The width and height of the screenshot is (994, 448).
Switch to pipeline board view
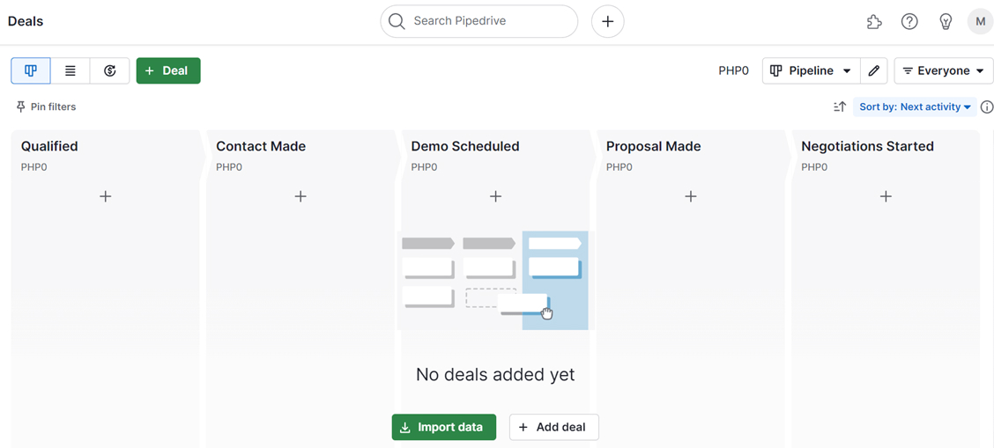tap(31, 70)
